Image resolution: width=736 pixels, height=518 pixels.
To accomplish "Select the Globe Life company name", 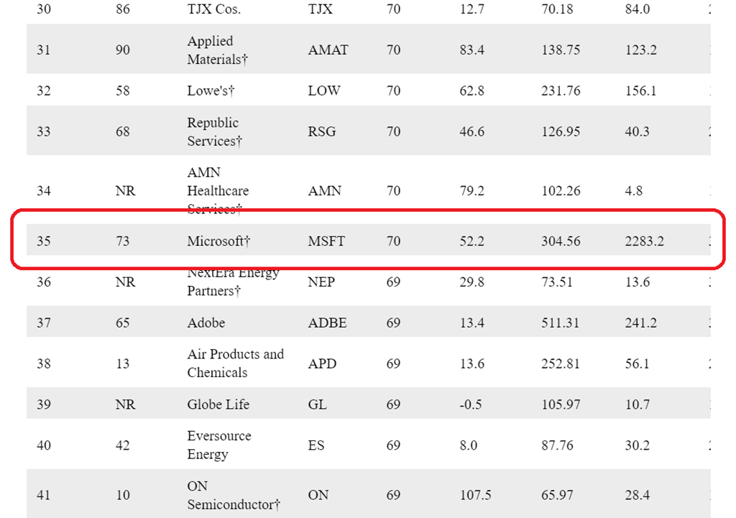I will (218, 404).
